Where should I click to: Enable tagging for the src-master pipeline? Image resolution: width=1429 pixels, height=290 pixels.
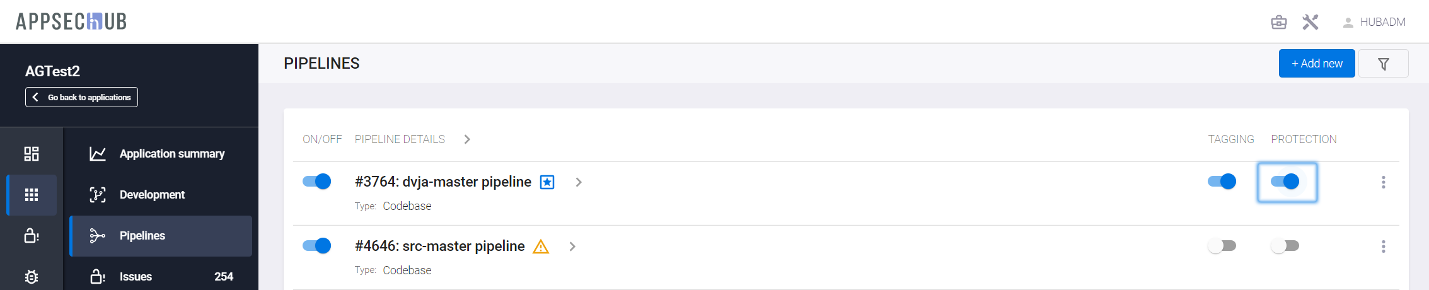(x=1222, y=246)
